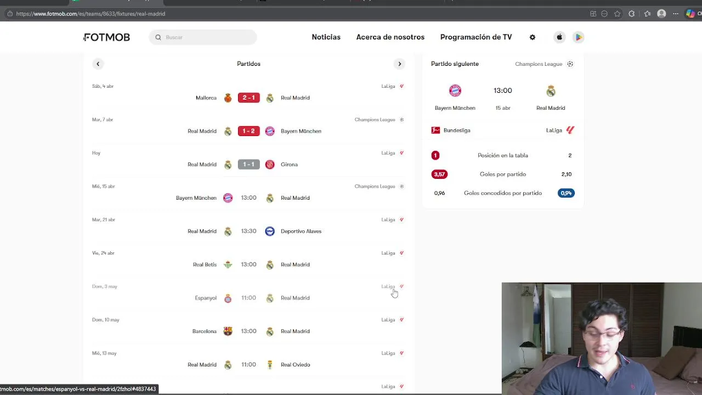Click Real Madrid crest in Mallorca row
The image size is (702, 395).
point(269,98)
